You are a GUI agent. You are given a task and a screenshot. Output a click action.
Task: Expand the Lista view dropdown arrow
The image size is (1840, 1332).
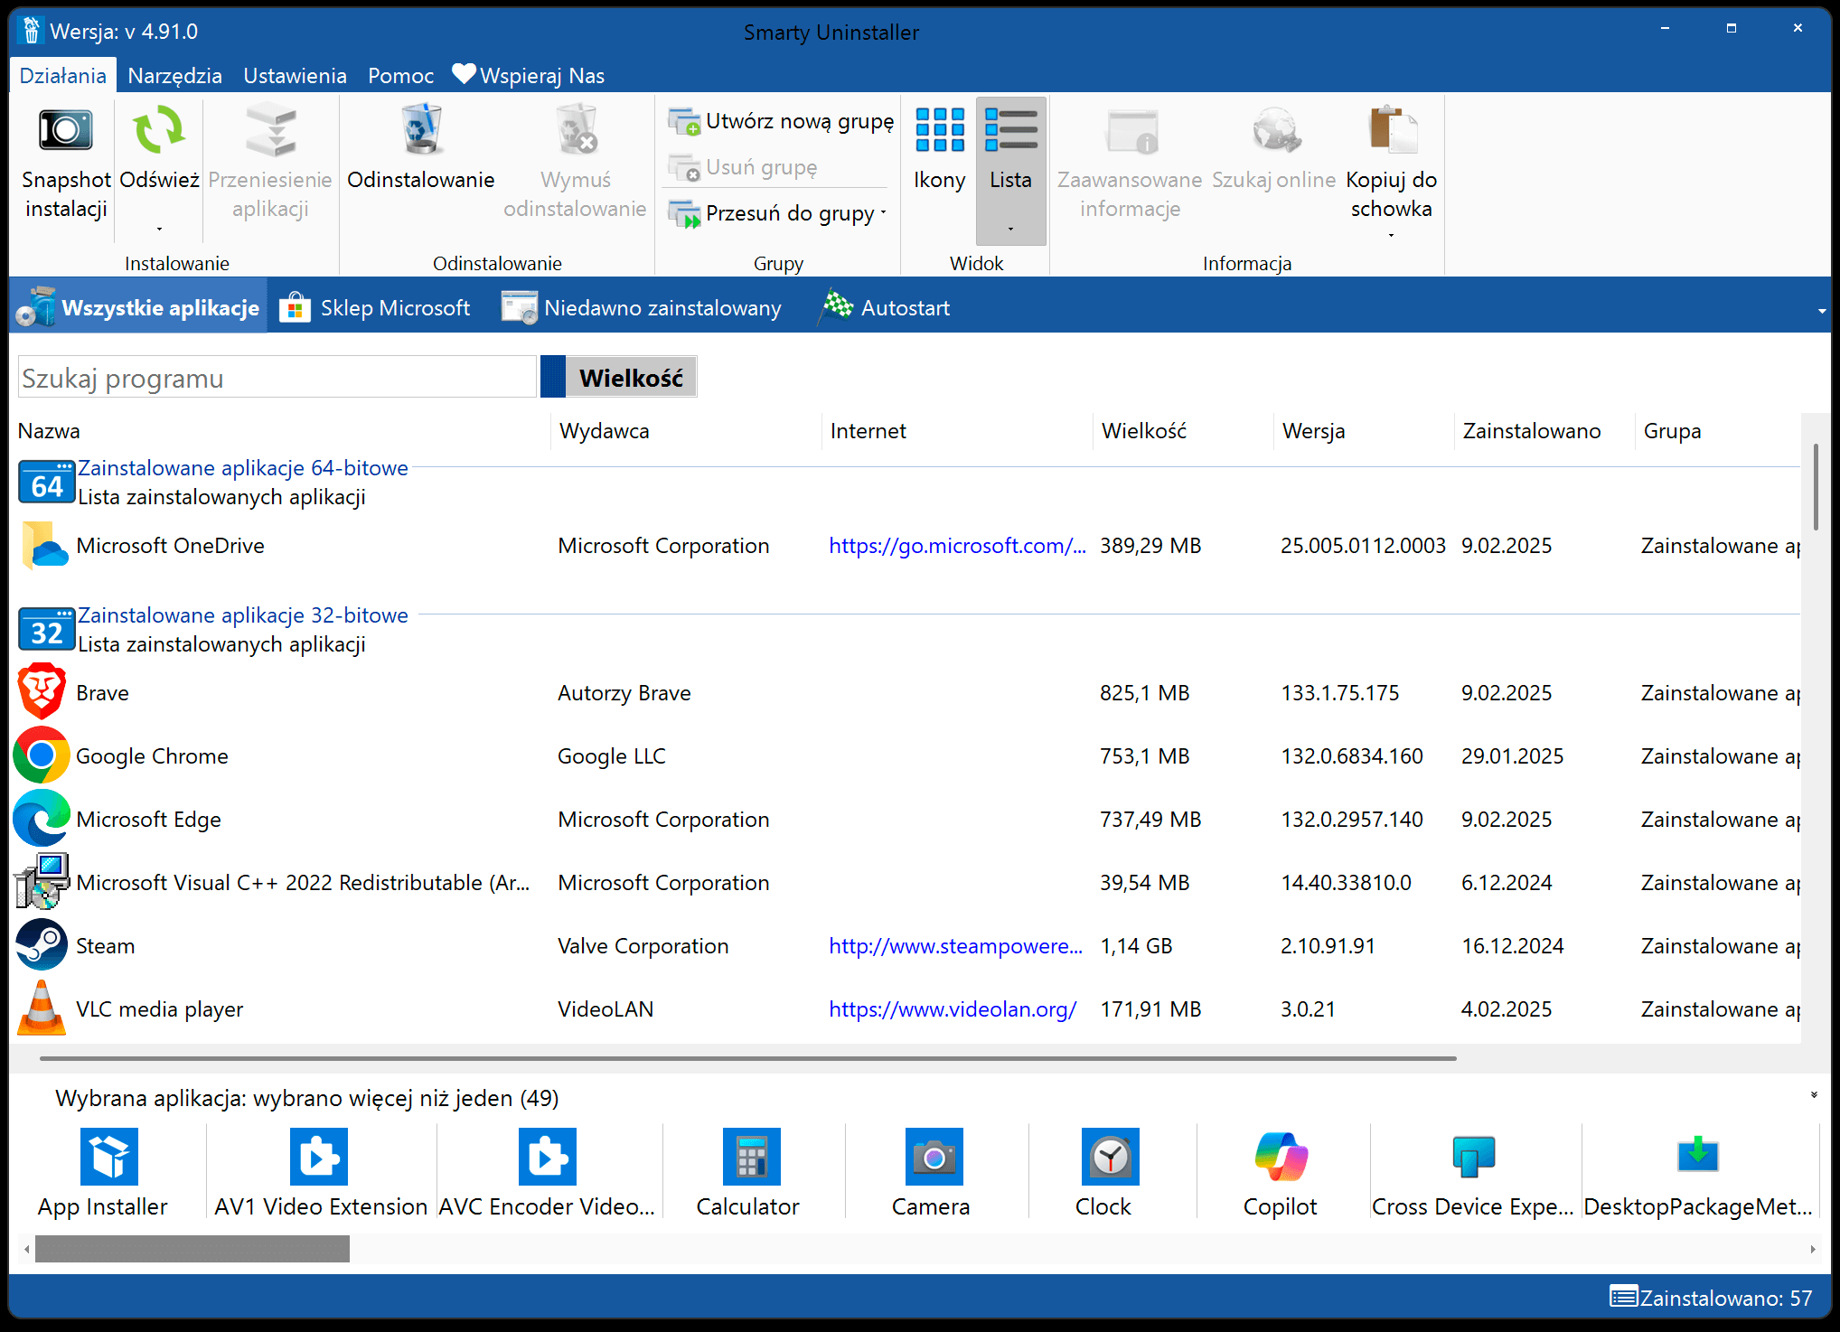click(1010, 229)
